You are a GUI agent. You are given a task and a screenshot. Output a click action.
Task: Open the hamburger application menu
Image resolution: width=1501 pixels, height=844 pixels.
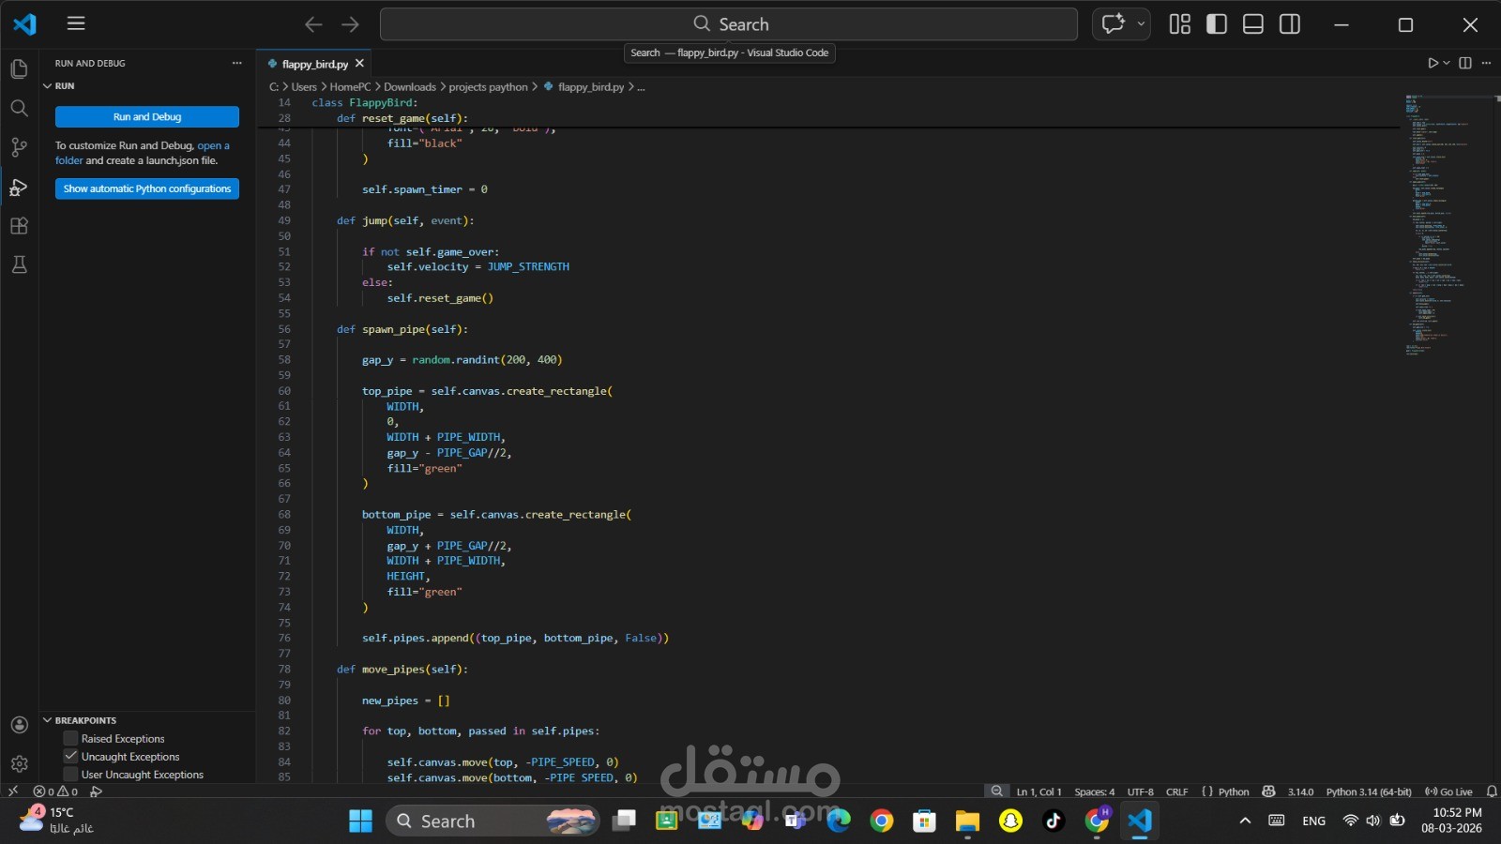pos(76,23)
